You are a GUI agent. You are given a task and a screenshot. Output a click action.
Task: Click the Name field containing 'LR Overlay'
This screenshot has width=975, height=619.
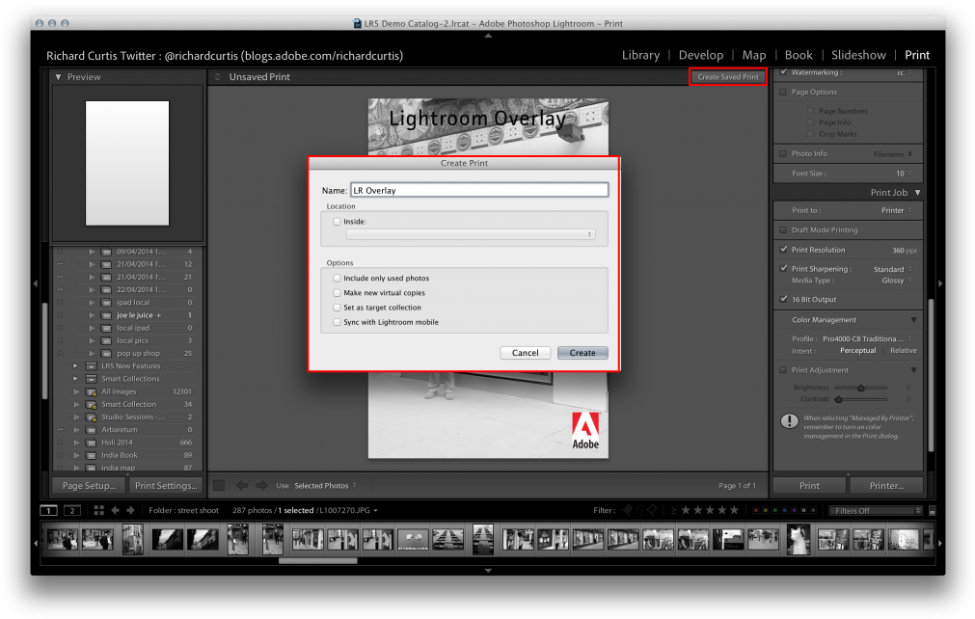tap(479, 190)
